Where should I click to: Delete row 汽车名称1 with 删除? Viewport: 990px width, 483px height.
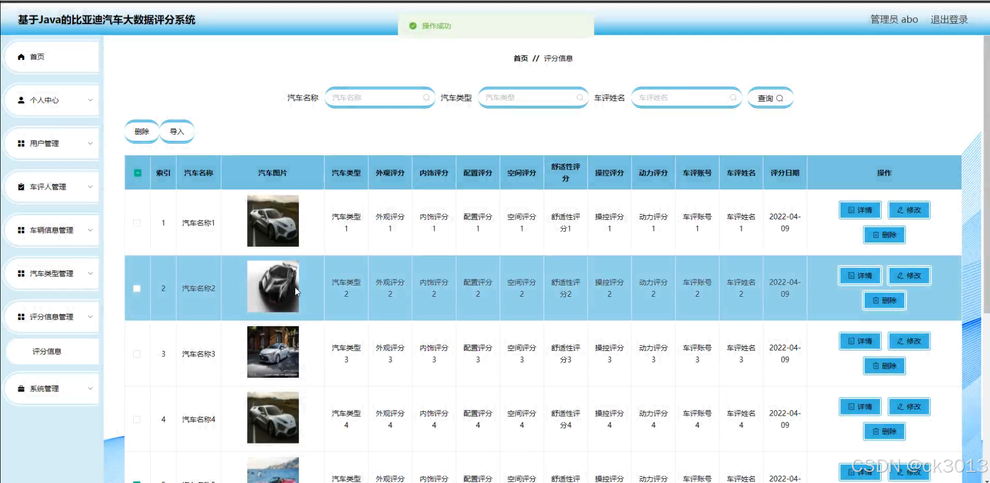click(884, 235)
